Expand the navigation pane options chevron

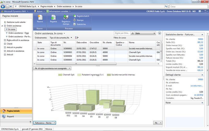pyautogui.click(x=30, y=122)
